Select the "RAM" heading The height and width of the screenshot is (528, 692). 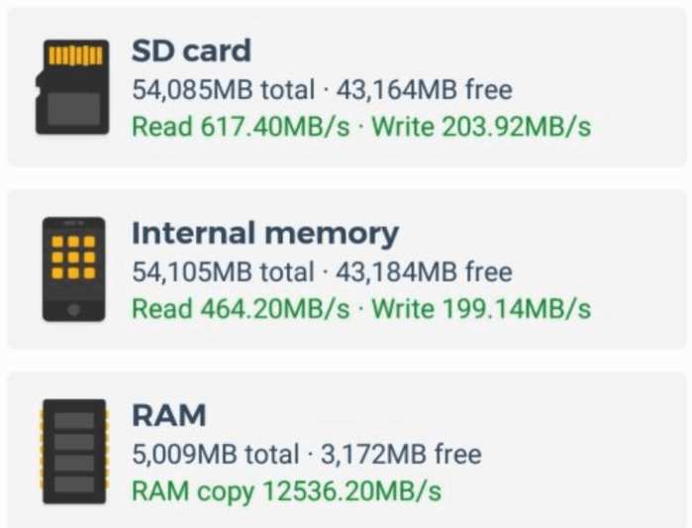pos(168,416)
